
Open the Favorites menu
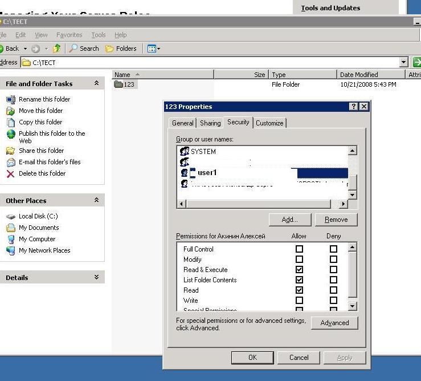[x=69, y=35]
